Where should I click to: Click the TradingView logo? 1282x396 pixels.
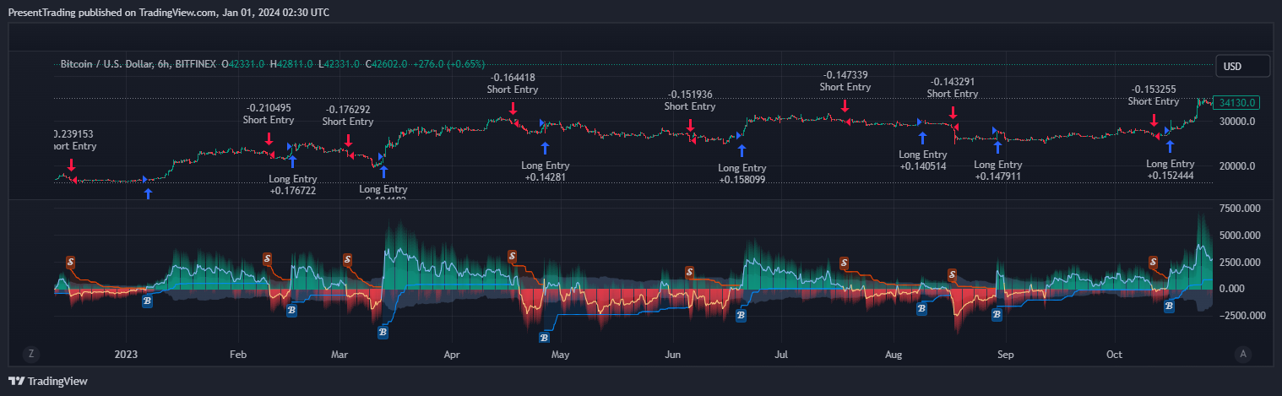[x=48, y=382]
